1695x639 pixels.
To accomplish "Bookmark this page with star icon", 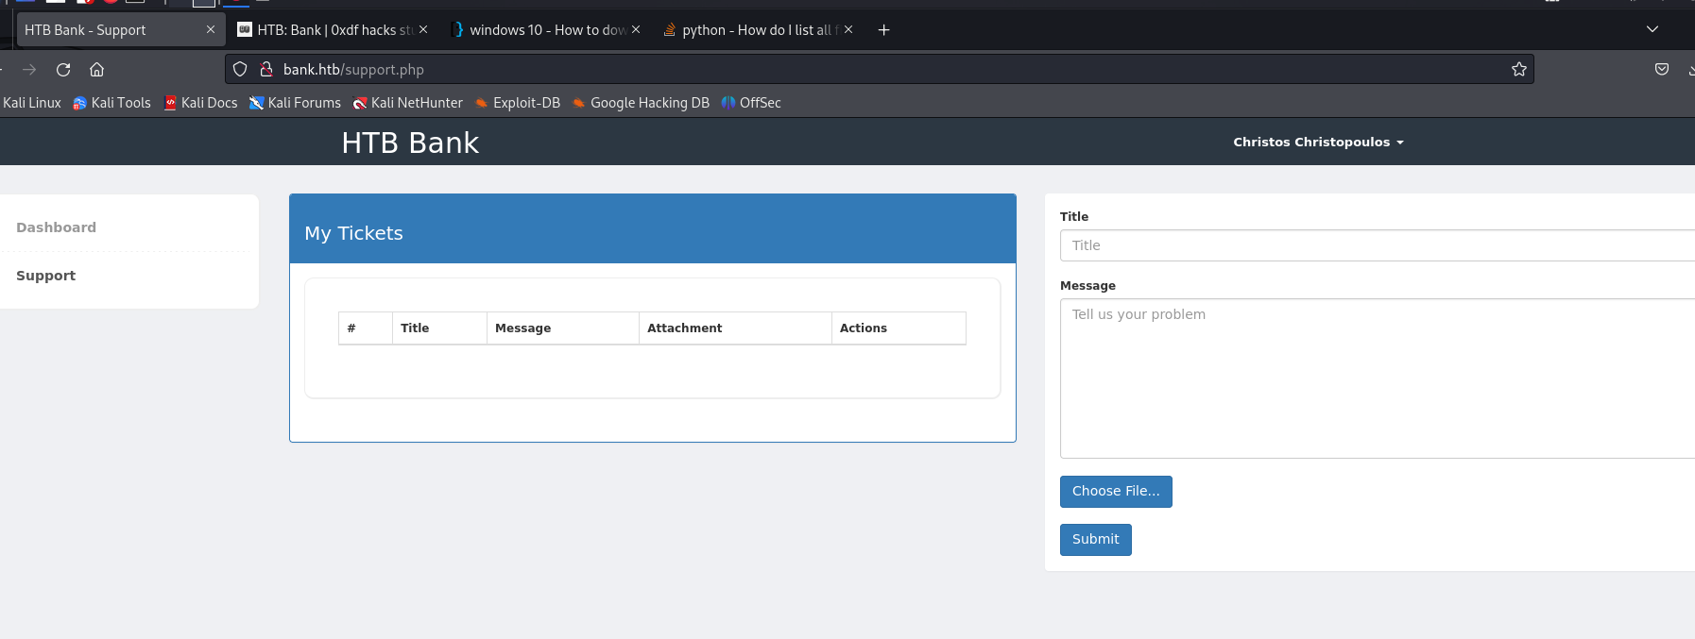I will pyautogui.click(x=1518, y=70).
